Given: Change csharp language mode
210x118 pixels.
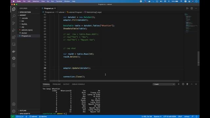Looking at the screenshot, I should tap(187, 117).
